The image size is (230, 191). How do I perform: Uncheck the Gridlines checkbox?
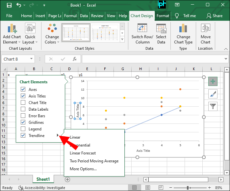[23, 123]
